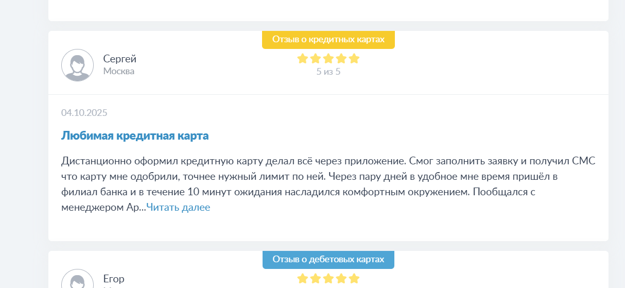Click Сергей's user avatar icon

click(x=77, y=65)
